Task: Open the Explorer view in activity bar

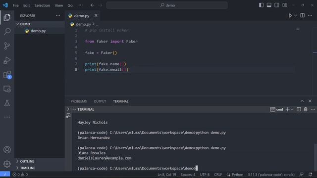Action: [7, 18]
